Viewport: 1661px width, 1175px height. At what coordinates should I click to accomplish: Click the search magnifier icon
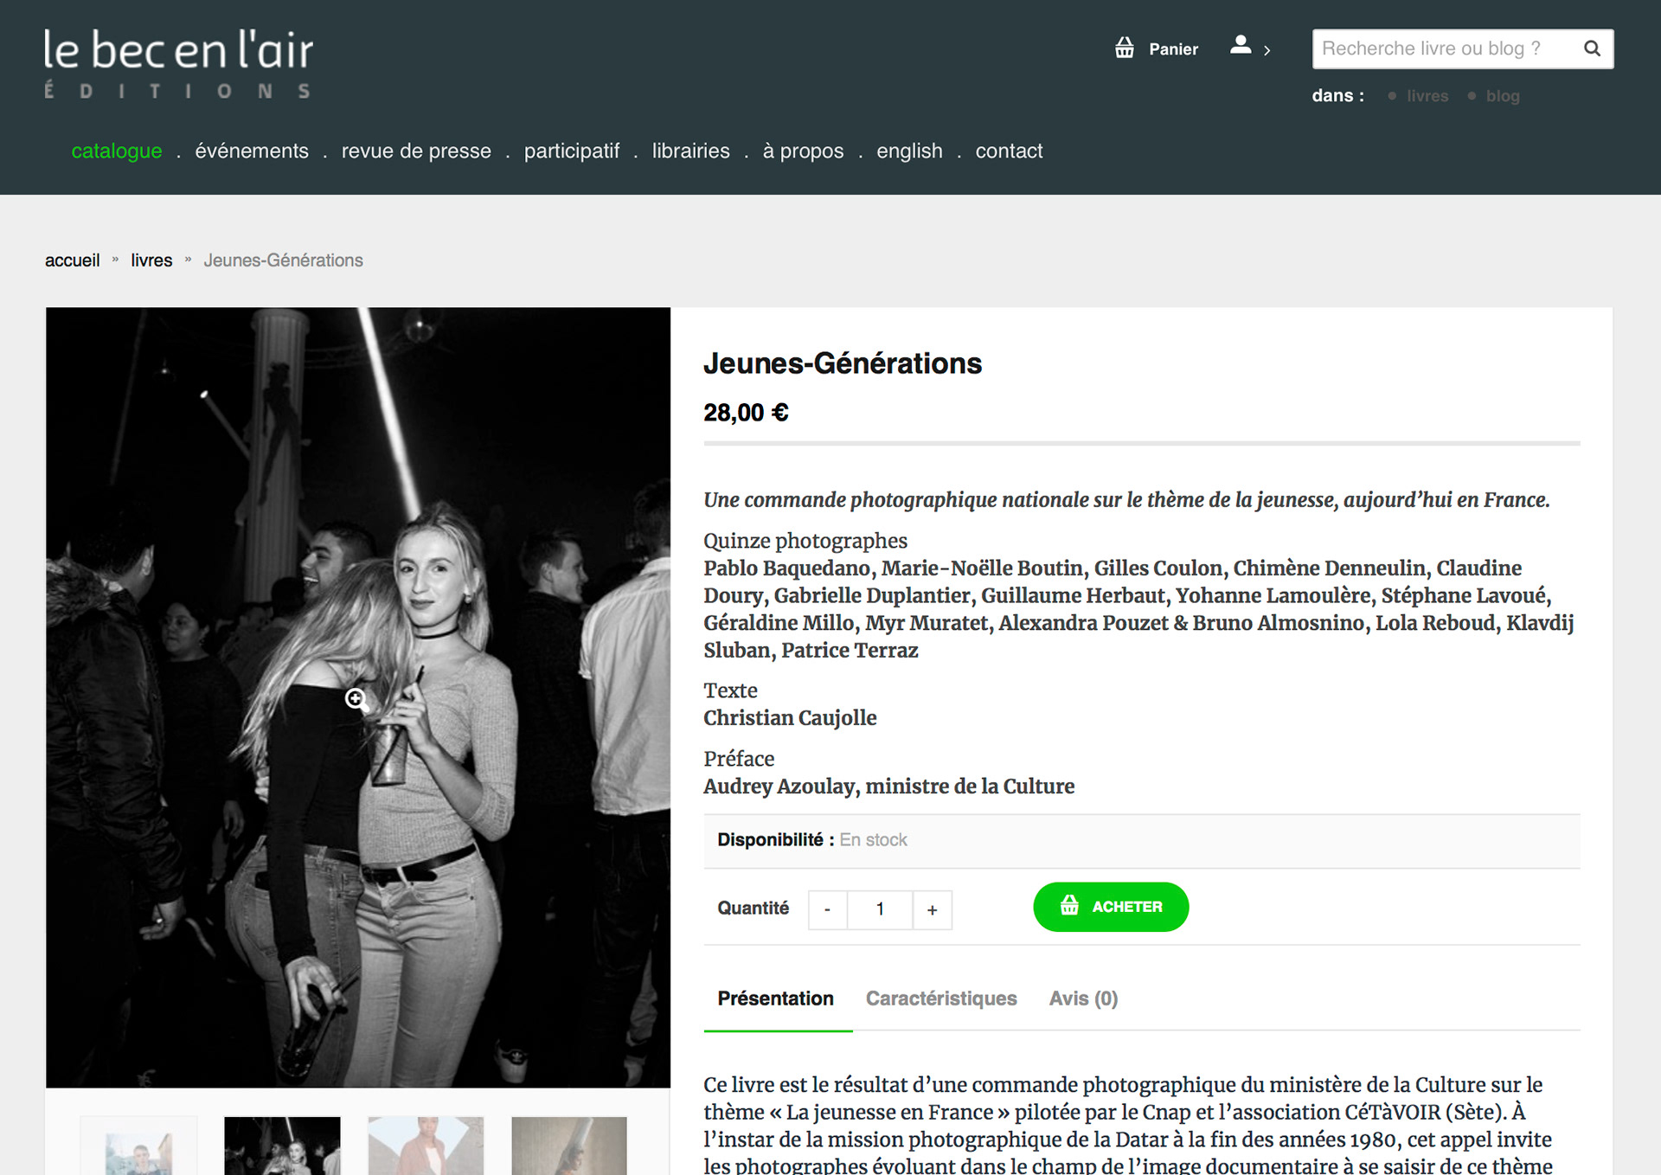point(1591,48)
